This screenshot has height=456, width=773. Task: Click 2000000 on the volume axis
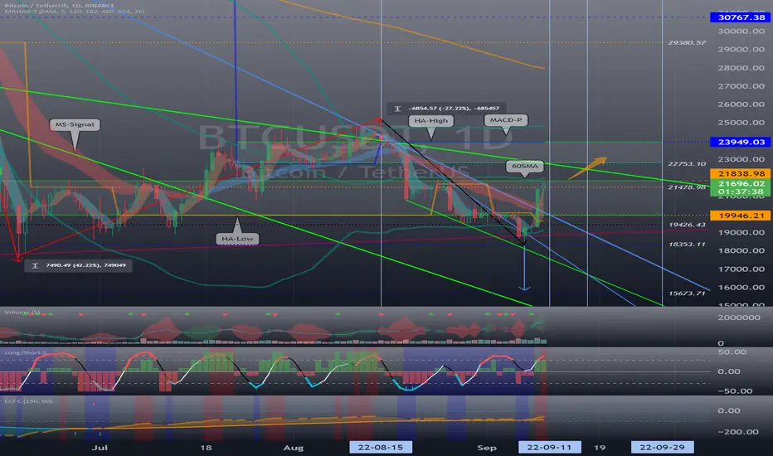(739, 318)
